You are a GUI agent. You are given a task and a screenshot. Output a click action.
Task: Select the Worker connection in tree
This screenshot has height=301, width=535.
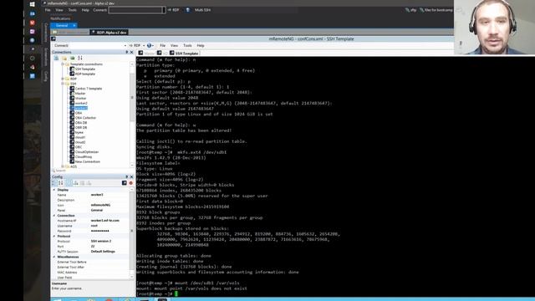pos(81,99)
